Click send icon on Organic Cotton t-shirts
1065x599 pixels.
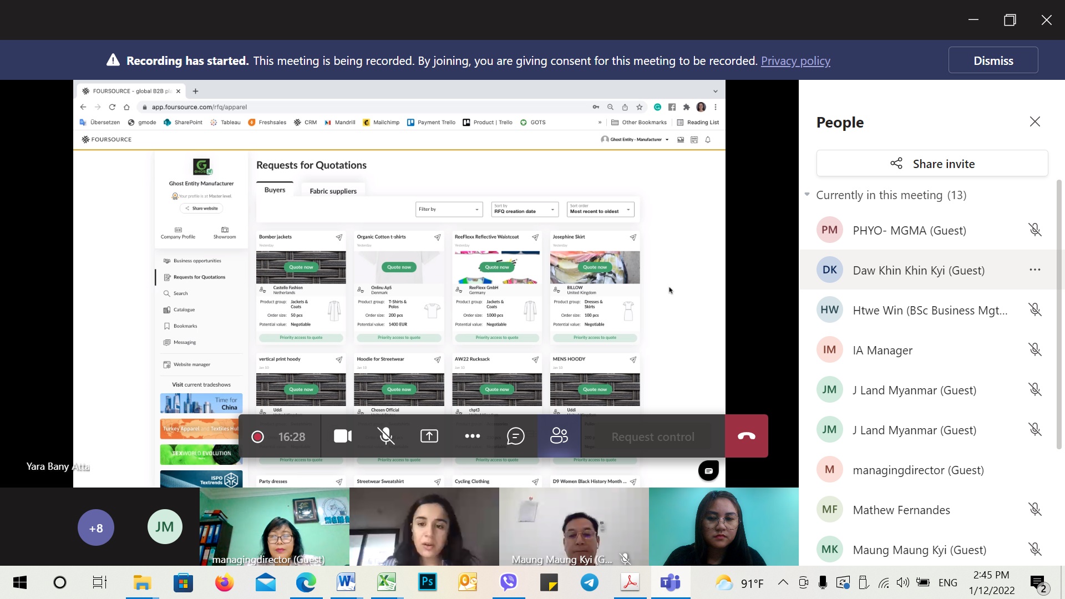pos(437,237)
